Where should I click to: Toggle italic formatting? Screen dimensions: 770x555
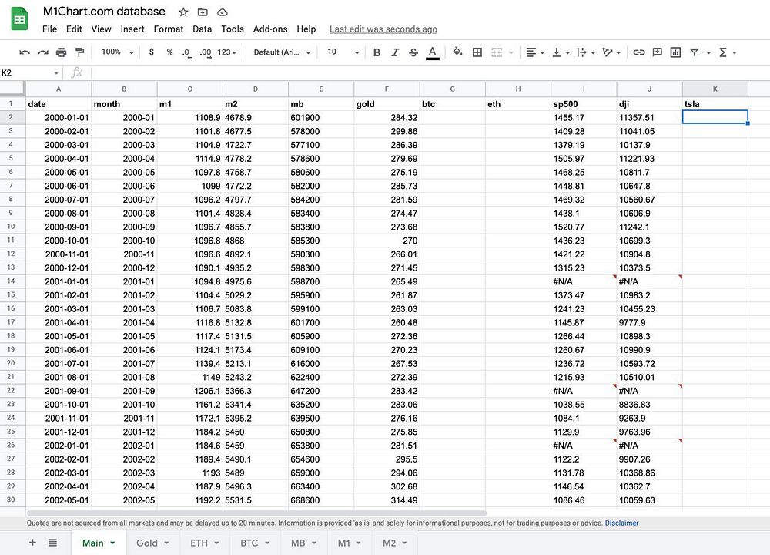395,52
